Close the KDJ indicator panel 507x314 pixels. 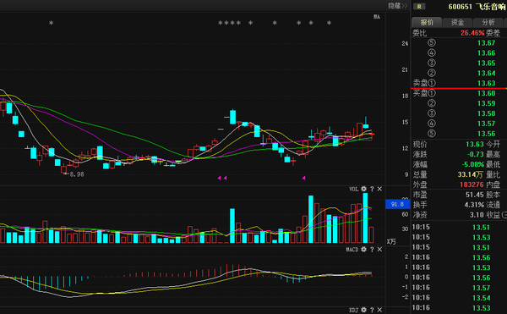coord(379,310)
